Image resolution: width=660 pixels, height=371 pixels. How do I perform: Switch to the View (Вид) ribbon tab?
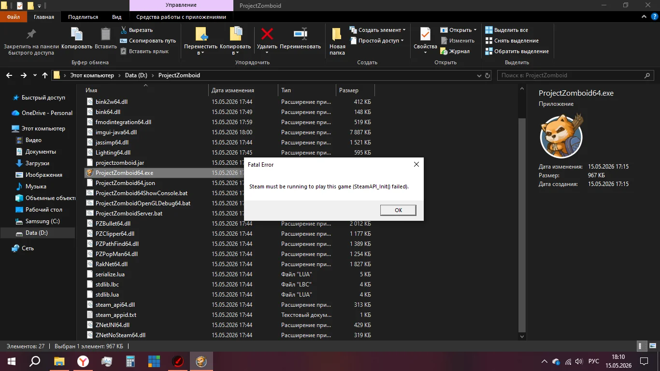(116, 17)
